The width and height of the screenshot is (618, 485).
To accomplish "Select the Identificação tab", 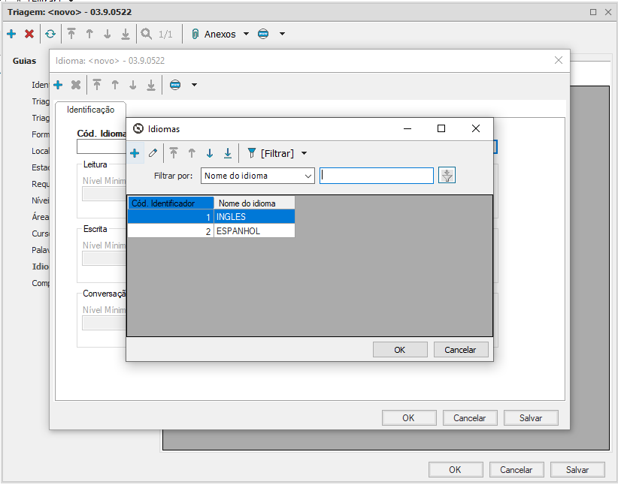I will [90, 110].
